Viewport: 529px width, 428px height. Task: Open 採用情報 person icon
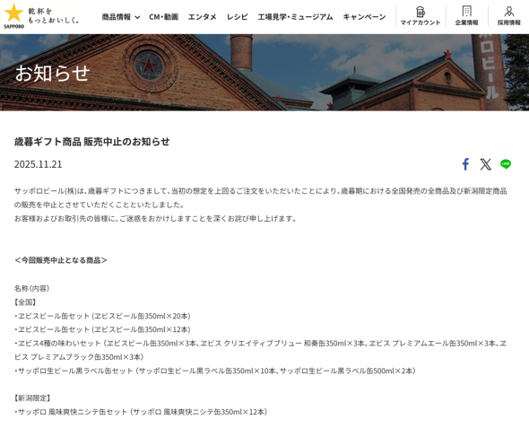coord(509,11)
